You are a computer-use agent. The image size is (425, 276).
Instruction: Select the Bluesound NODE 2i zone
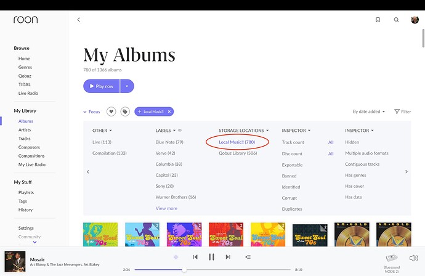coord(392,263)
